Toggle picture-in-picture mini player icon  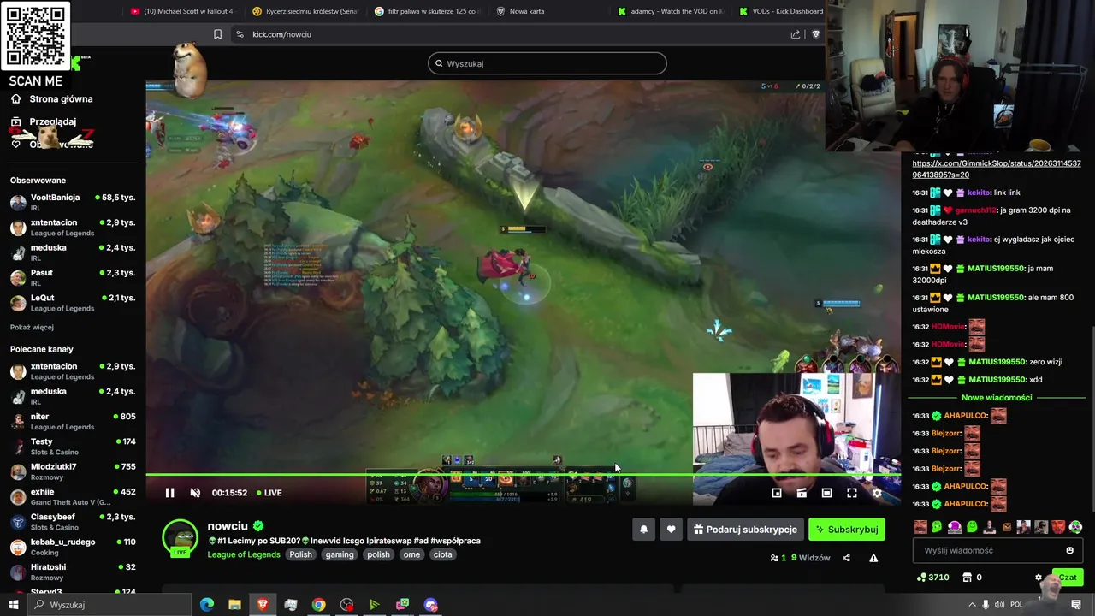click(777, 493)
